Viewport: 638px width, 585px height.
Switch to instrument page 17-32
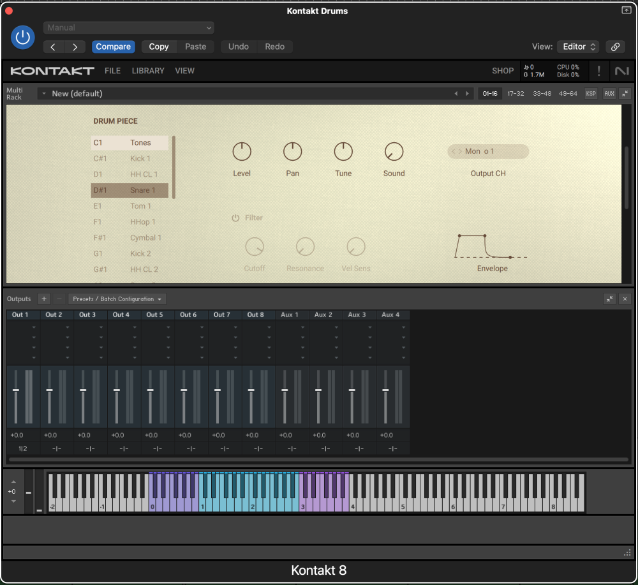(516, 94)
